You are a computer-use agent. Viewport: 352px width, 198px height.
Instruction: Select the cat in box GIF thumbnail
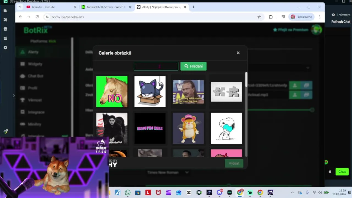[x=150, y=92]
